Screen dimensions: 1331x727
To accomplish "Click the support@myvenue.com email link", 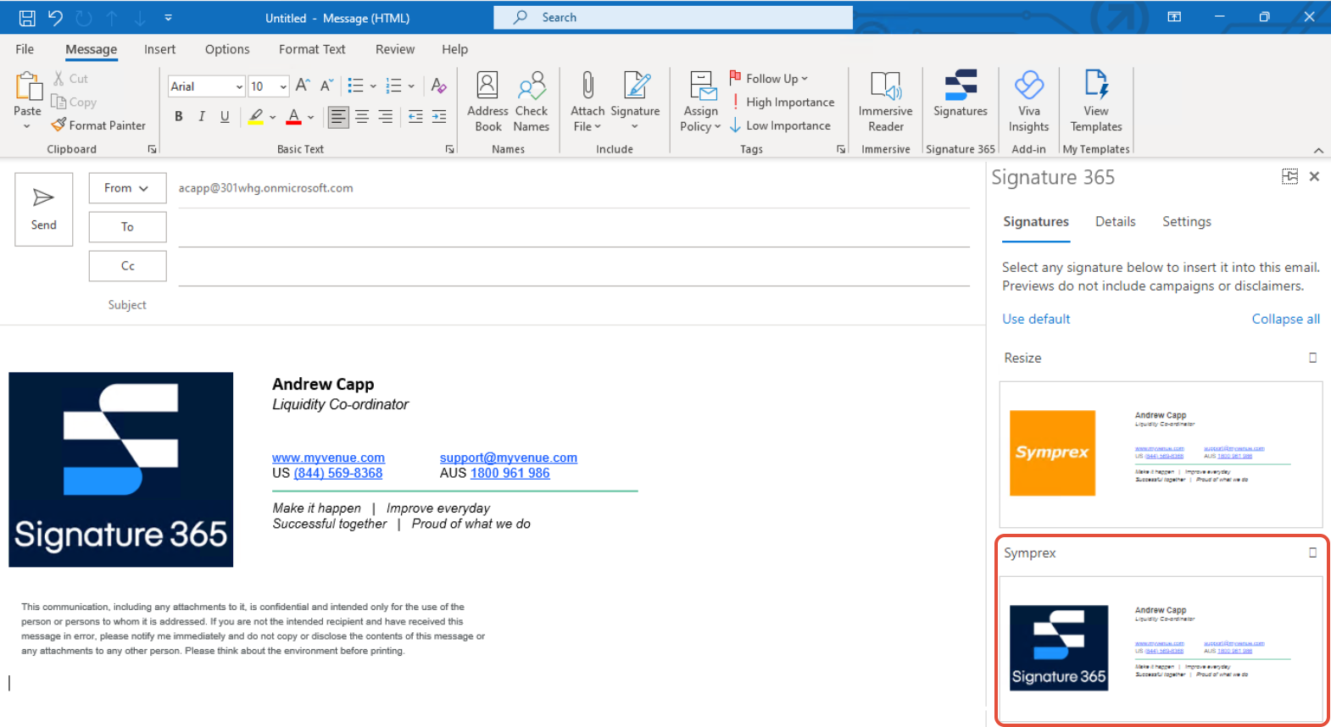I will [508, 458].
